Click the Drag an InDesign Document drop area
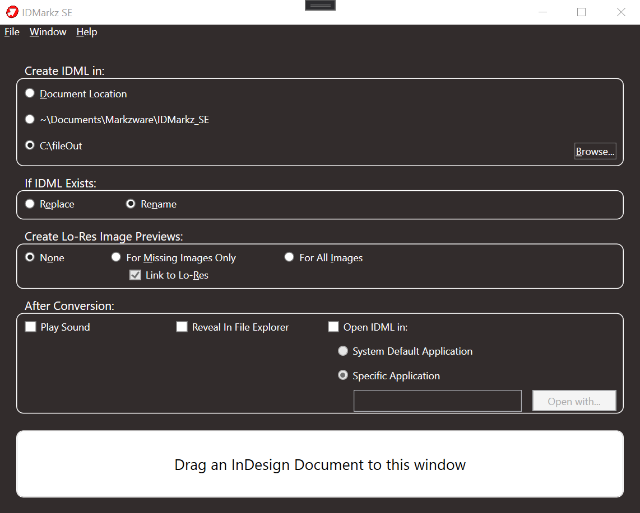This screenshot has width=640, height=513. pyautogui.click(x=320, y=464)
